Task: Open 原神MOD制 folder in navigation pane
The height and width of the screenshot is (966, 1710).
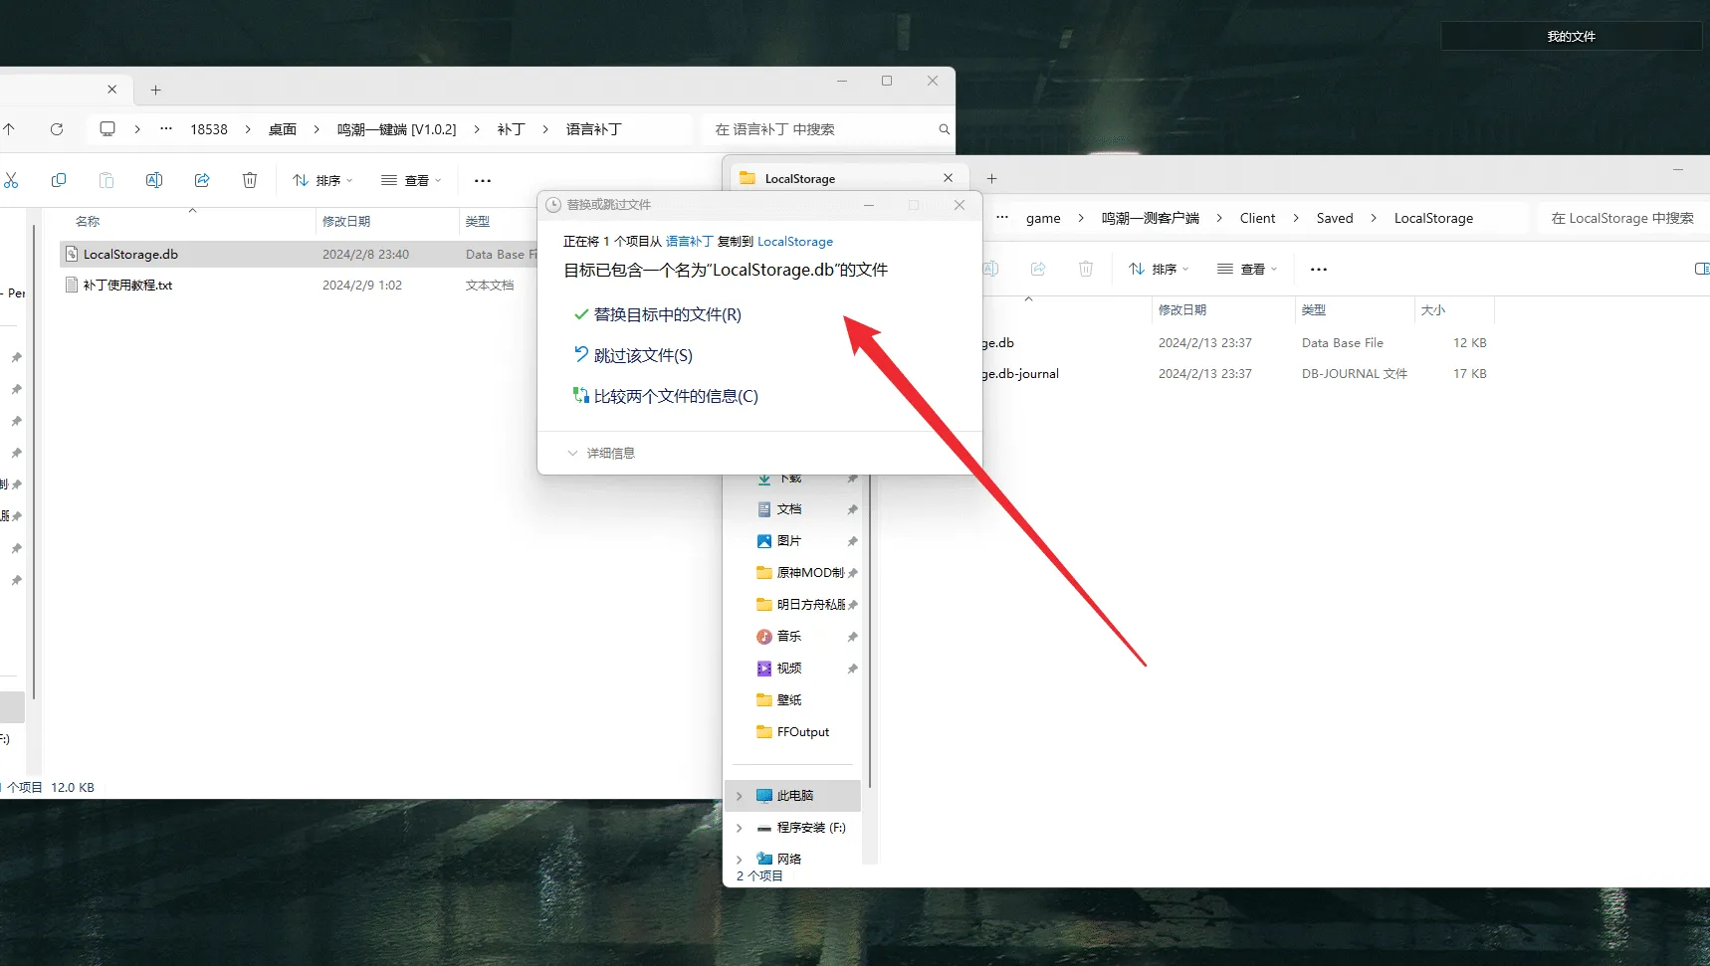Action: [808, 573]
